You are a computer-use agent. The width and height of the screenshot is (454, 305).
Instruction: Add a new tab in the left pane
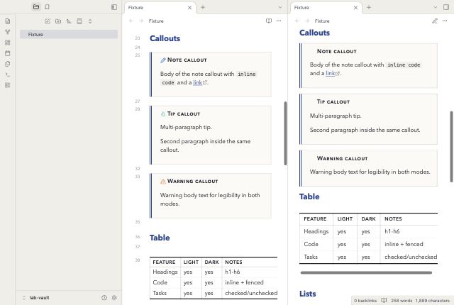[203, 8]
